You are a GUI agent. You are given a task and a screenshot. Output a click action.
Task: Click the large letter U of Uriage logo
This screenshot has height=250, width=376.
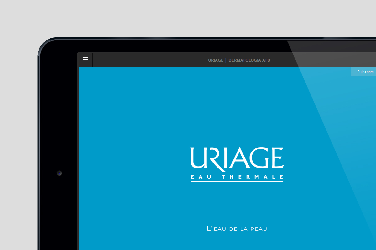pos(197,158)
